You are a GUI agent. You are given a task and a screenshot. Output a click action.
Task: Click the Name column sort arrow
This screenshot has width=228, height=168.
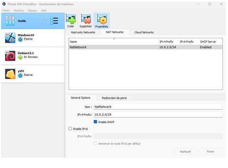[114, 39]
